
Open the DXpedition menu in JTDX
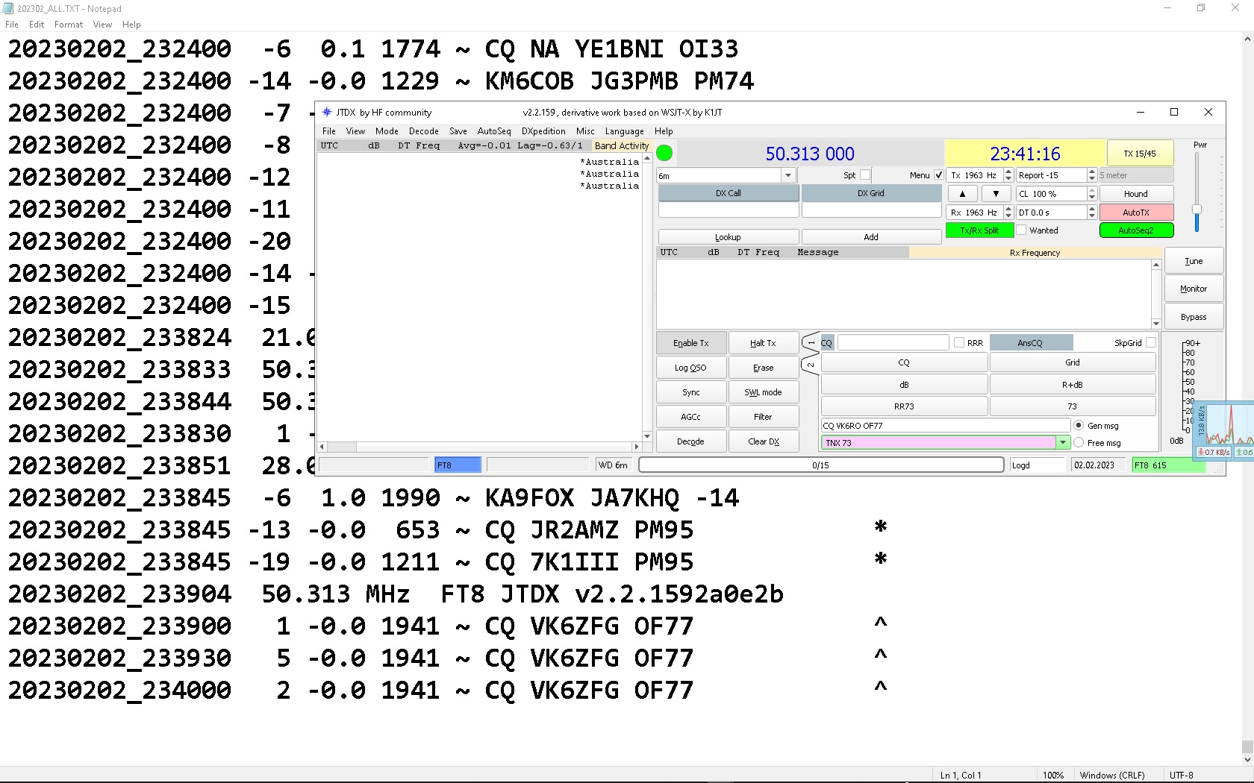click(x=543, y=131)
